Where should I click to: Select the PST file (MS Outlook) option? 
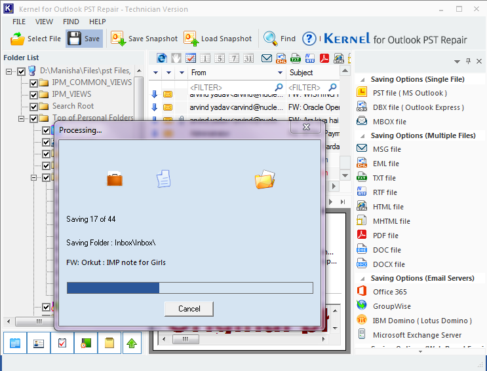click(410, 93)
